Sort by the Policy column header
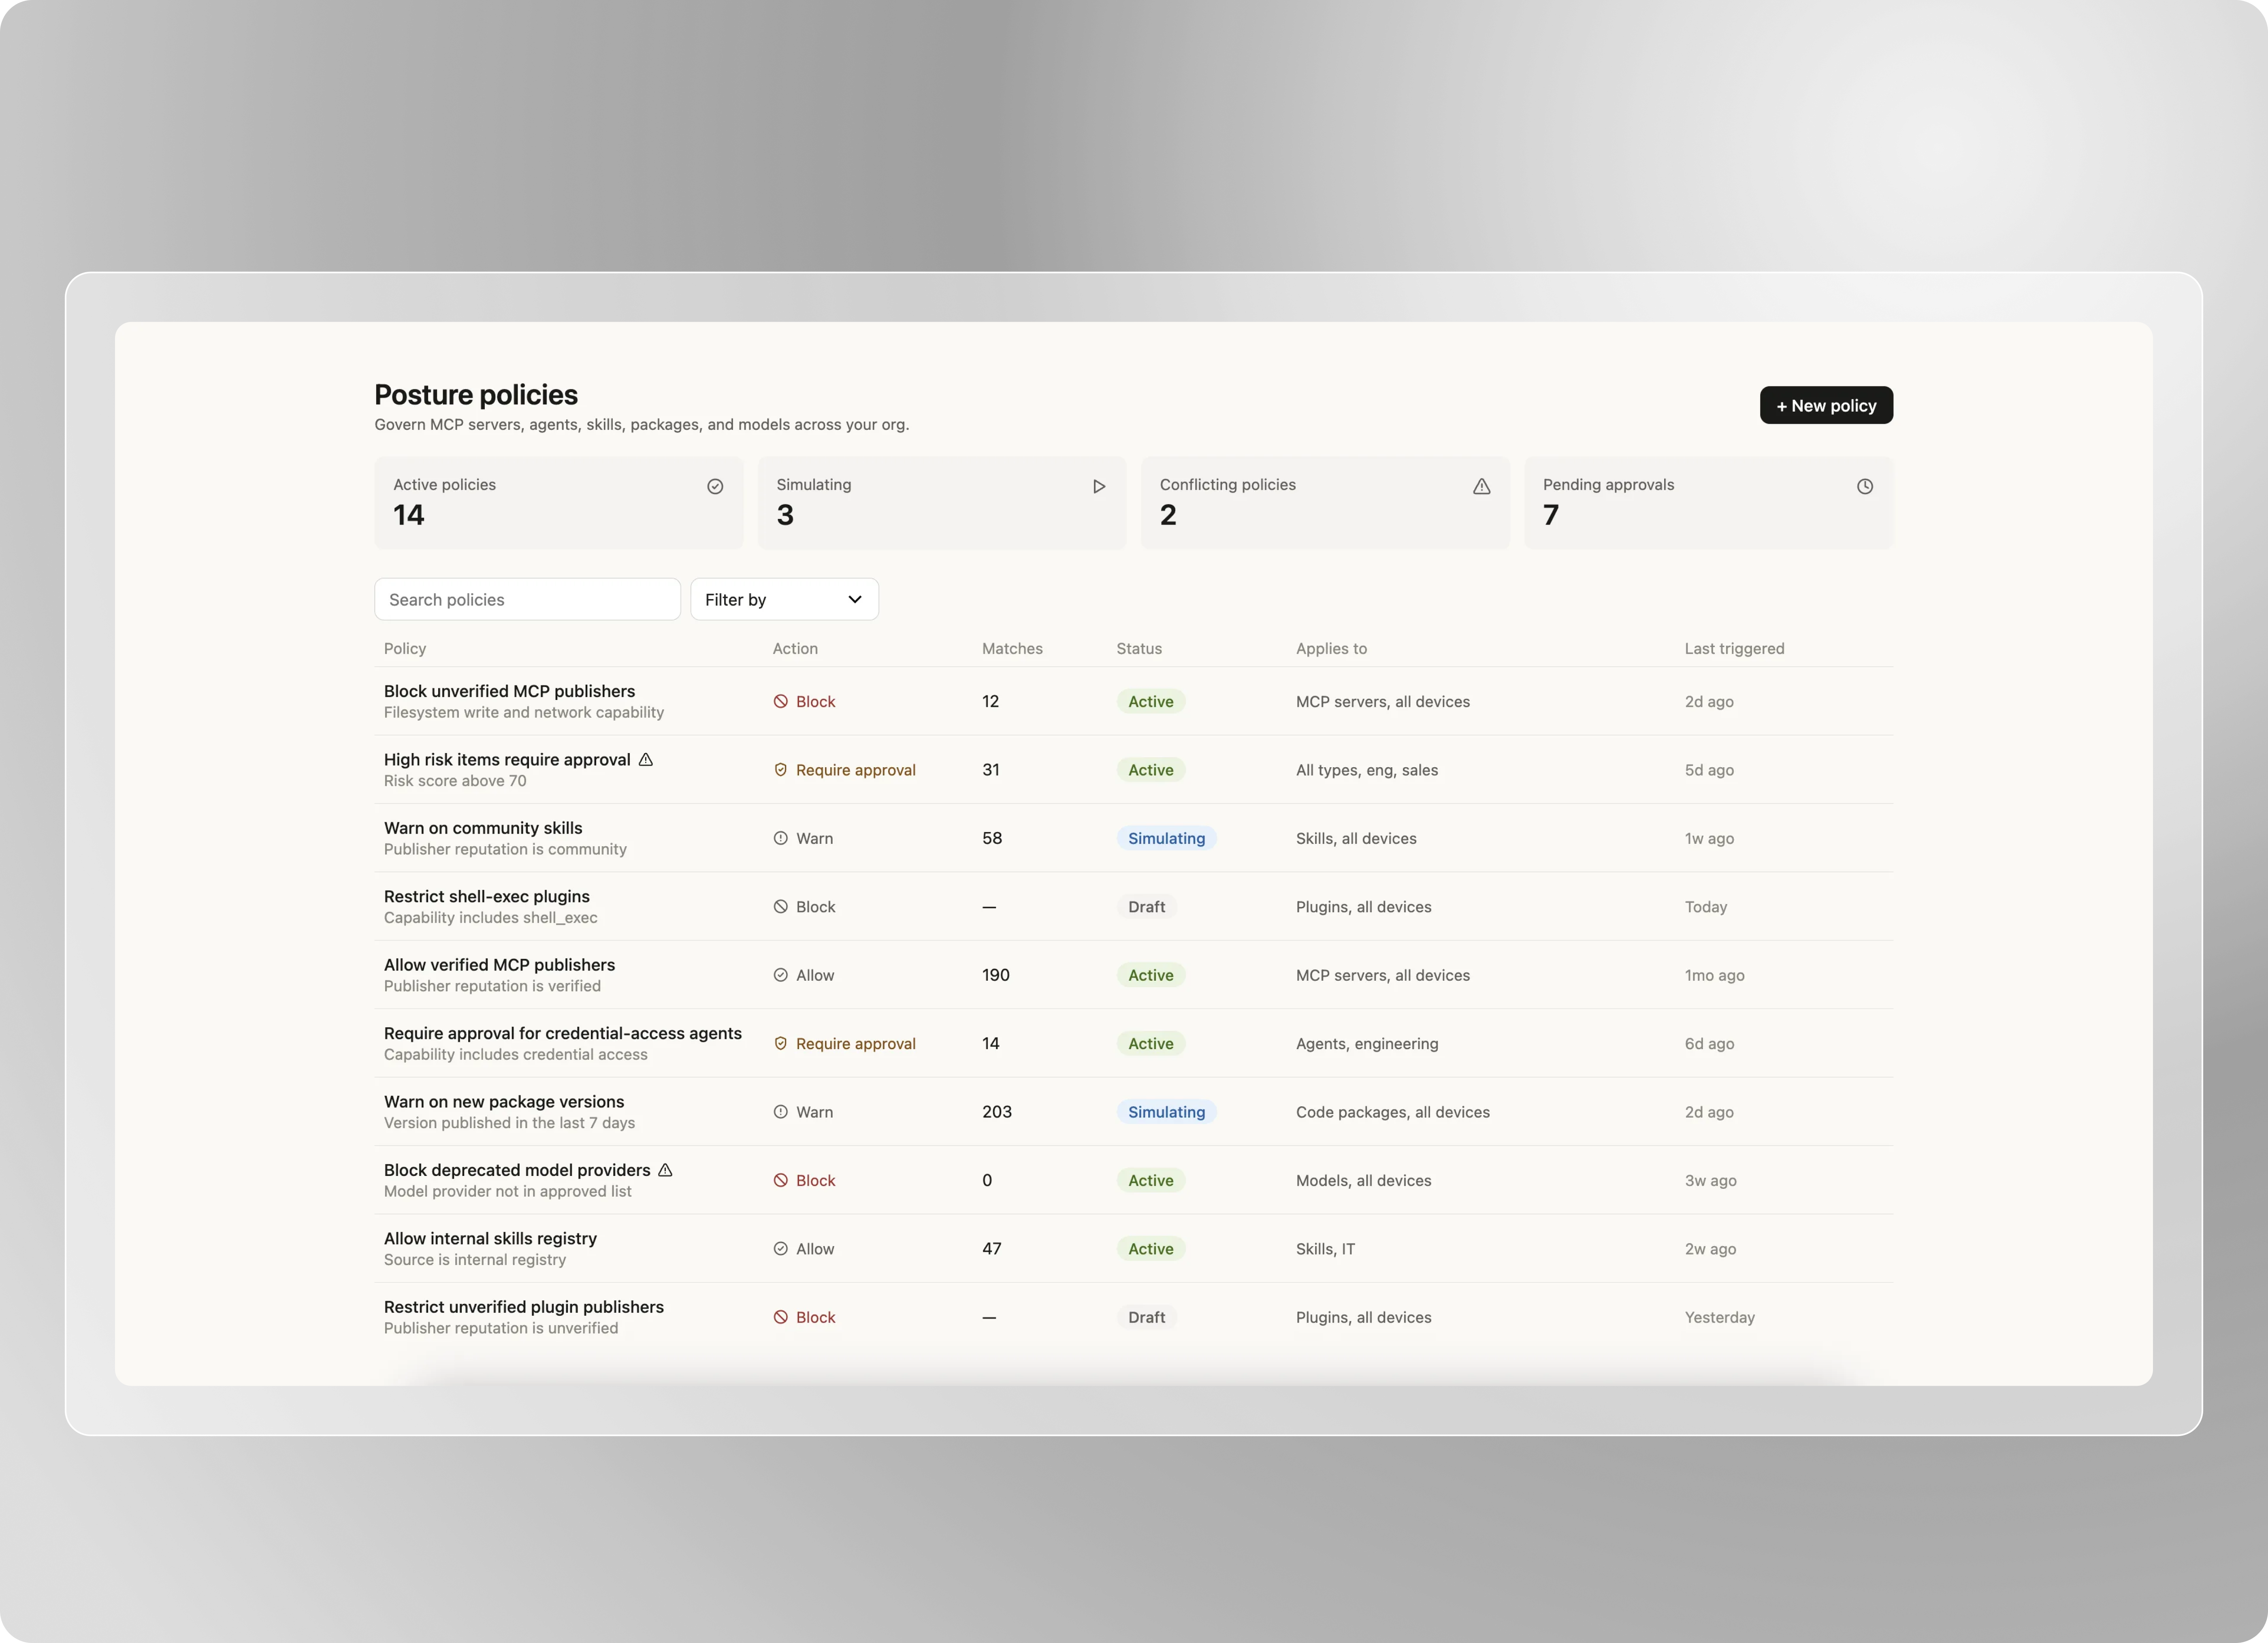 405,648
